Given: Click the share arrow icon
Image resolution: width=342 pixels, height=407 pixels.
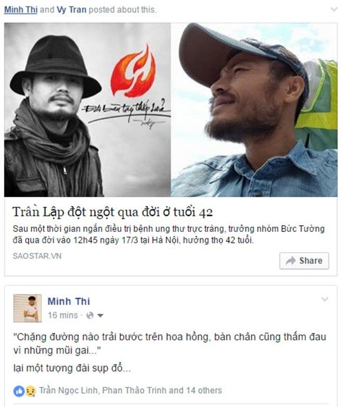Looking at the screenshot, I should pyautogui.click(x=291, y=260).
